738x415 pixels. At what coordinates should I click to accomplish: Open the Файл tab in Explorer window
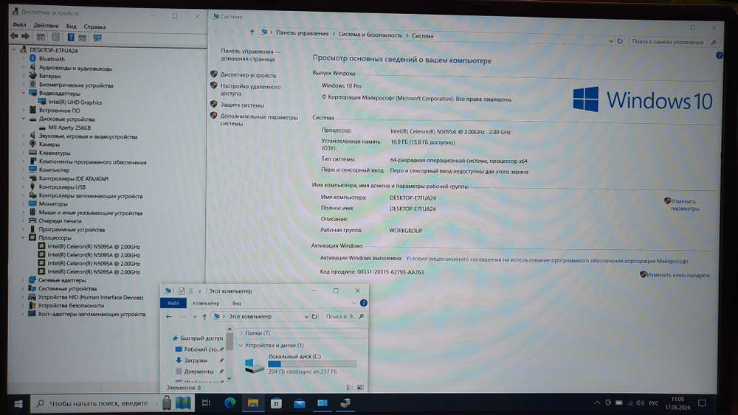pyautogui.click(x=173, y=303)
